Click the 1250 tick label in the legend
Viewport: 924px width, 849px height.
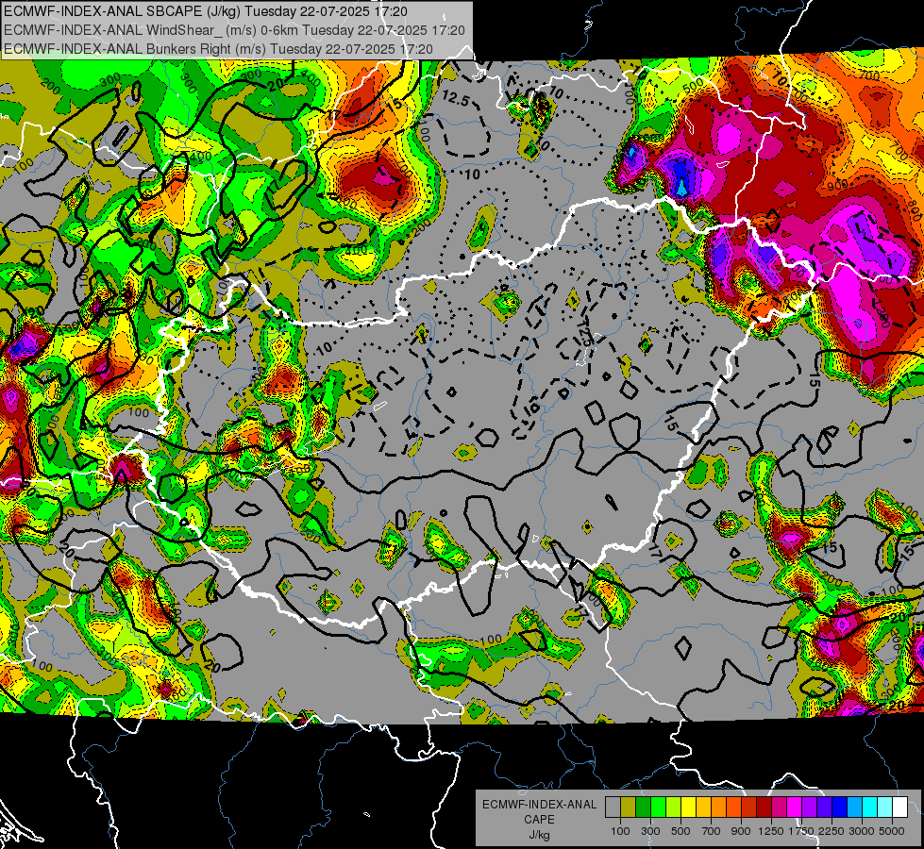click(x=771, y=831)
